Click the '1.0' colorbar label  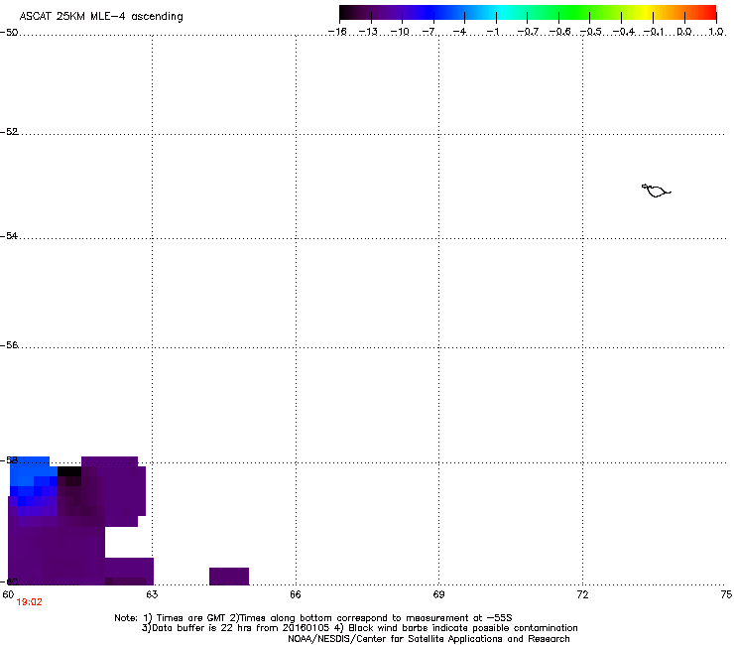[716, 32]
